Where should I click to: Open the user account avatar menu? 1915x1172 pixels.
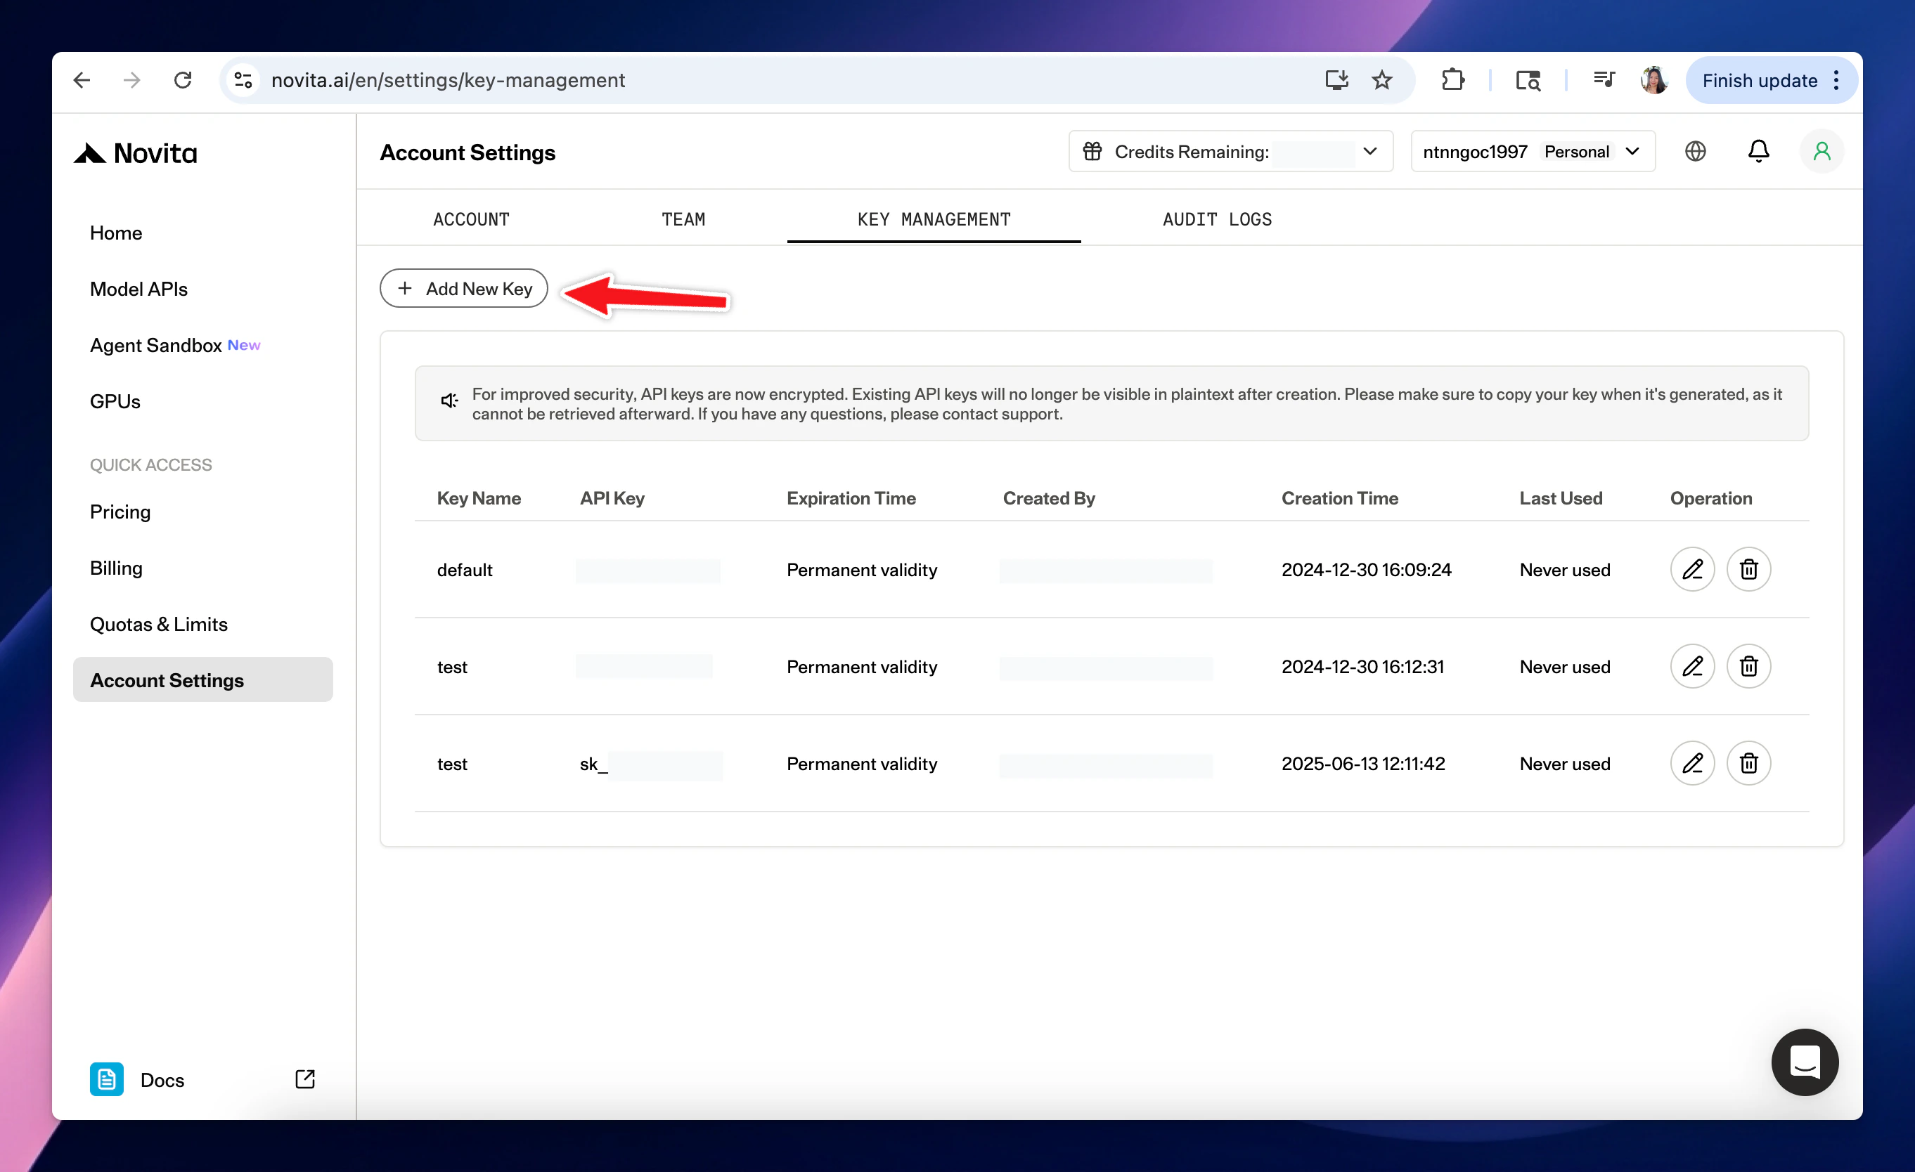tap(1821, 152)
